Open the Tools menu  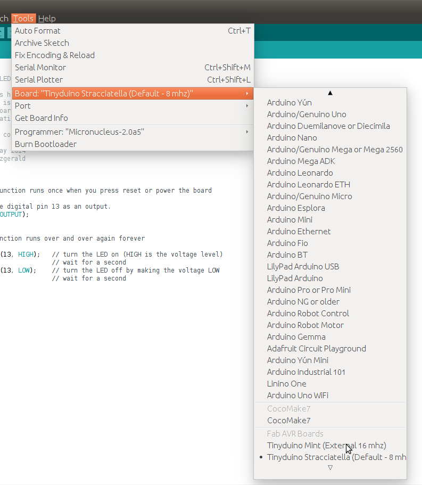[x=23, y=19]
